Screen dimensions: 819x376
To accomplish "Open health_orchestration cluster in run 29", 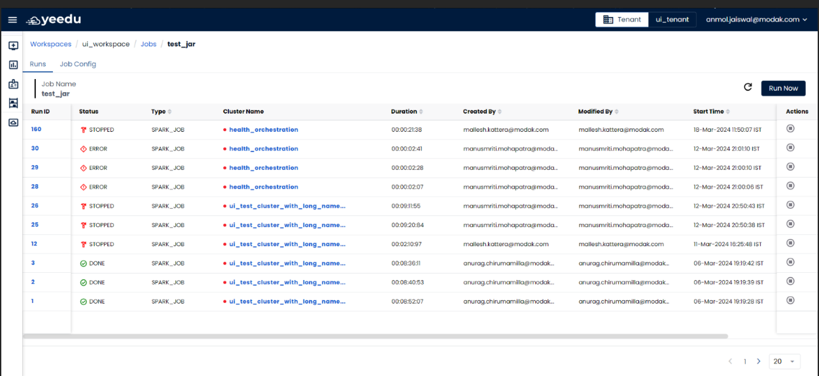I will click(264, 168).
